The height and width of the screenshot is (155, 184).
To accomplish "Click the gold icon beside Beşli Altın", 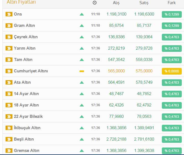I will [x=9, y=139].
